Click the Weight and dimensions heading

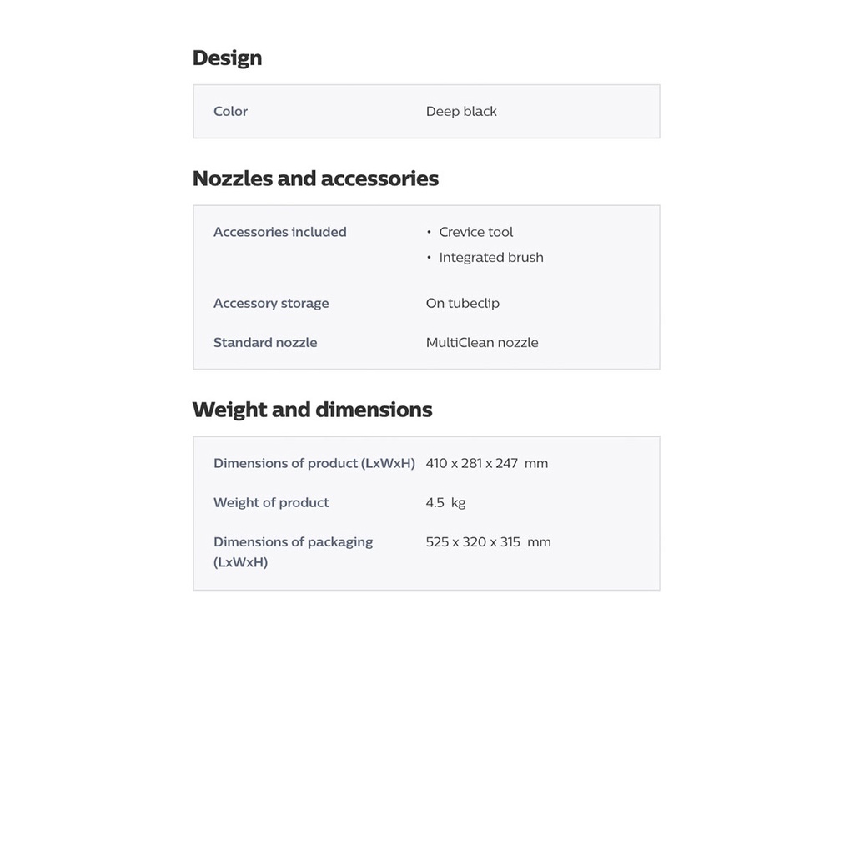(312, 410)
